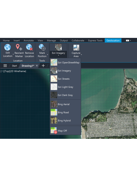Switch to the Start file tab
Screen dimensions: 137x177
coord(15,66)
